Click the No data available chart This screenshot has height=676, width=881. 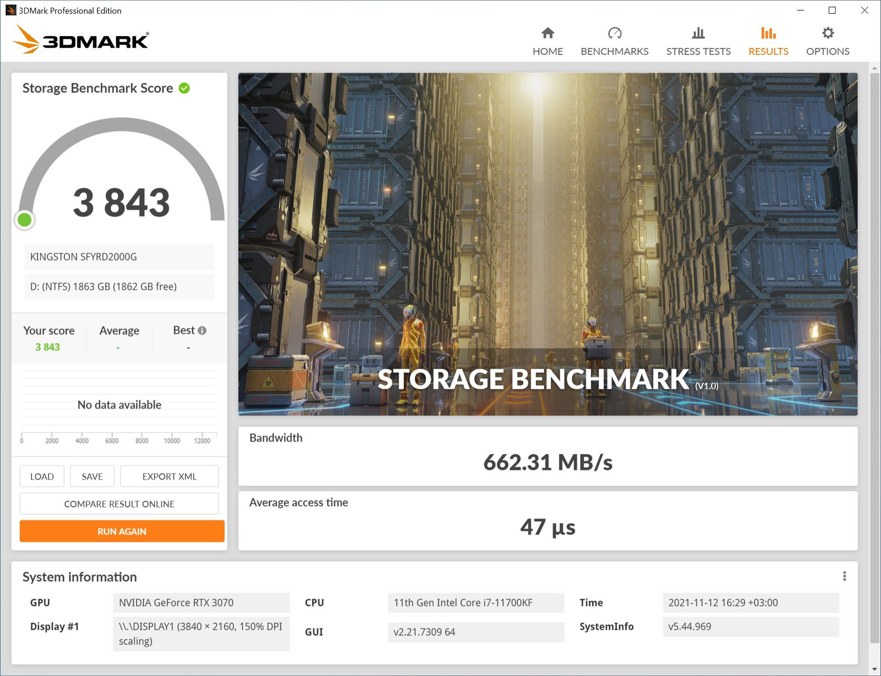[119, 405]
